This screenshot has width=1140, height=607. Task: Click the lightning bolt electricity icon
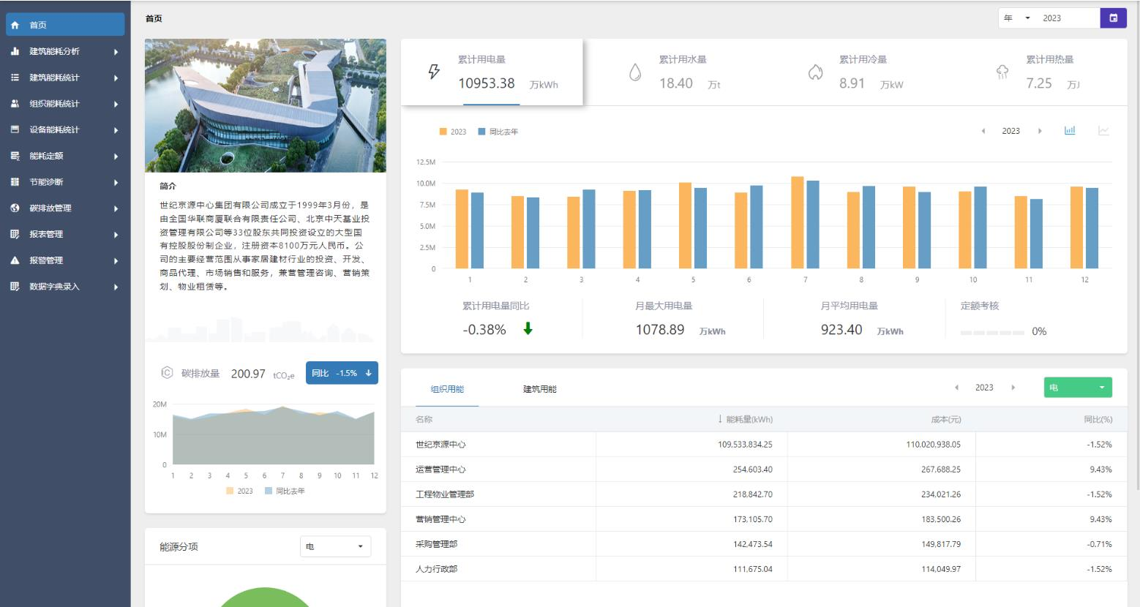[x=434, y=72]
